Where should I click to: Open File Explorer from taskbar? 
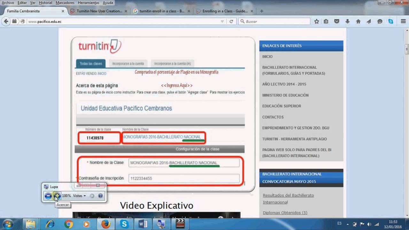point(31,224)
